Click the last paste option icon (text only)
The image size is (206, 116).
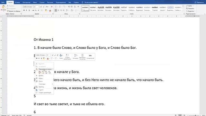(x=49, y=72)
